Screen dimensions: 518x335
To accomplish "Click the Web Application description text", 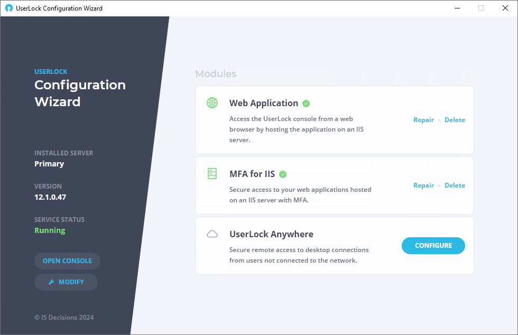I will pos(297,129).
